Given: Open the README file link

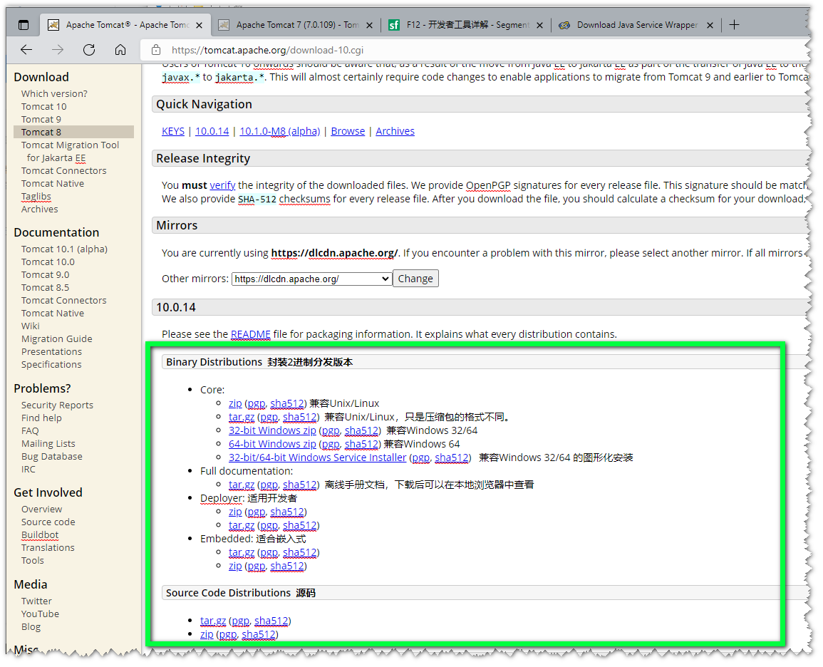Looking at the screenshot, I should pos(250,334).
